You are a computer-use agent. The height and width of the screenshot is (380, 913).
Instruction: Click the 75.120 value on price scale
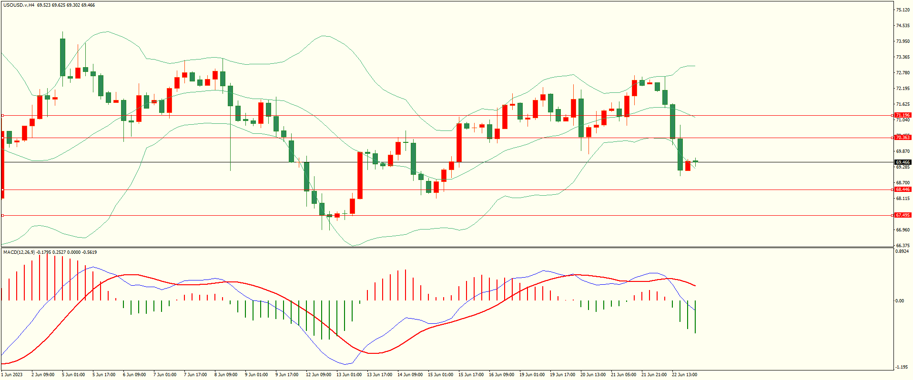coord(902,10)
